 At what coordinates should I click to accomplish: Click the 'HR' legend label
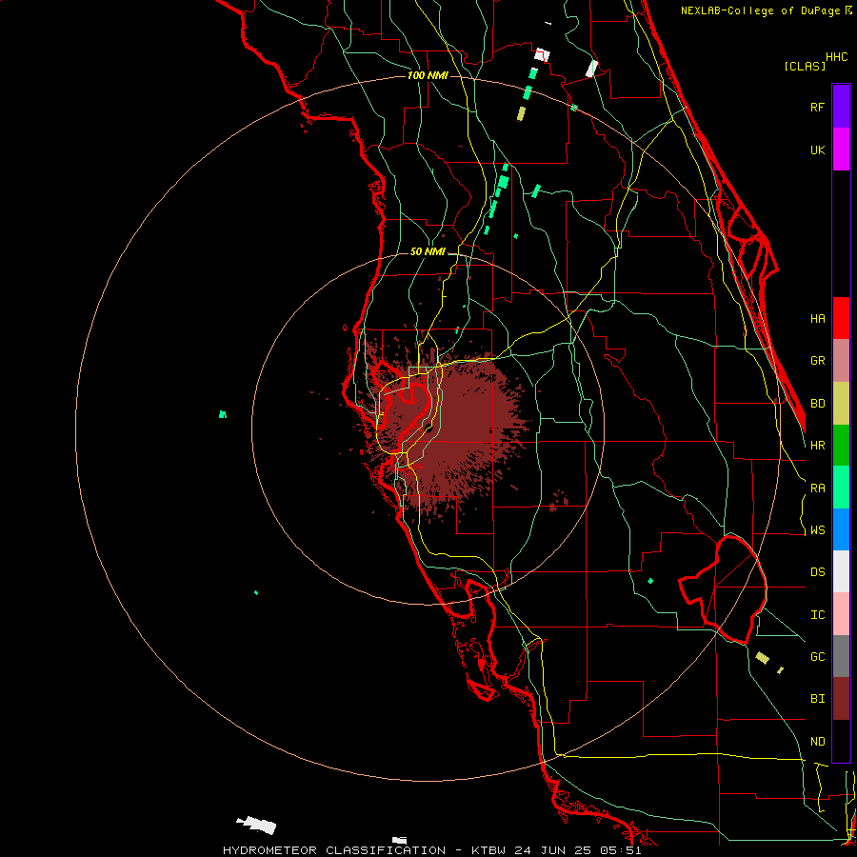pyautogui.click(x=818, y=446)
